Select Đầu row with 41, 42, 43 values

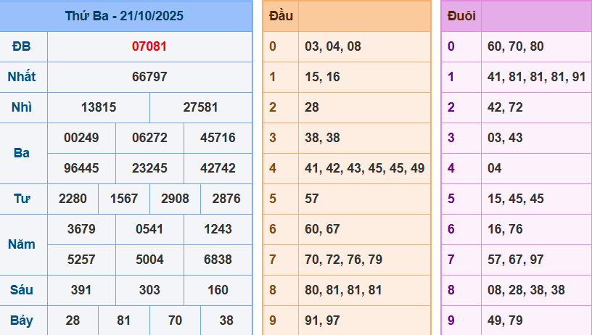[364, 168]
